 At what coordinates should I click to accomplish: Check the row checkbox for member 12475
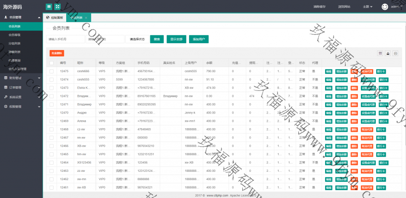tap(52, 71)
